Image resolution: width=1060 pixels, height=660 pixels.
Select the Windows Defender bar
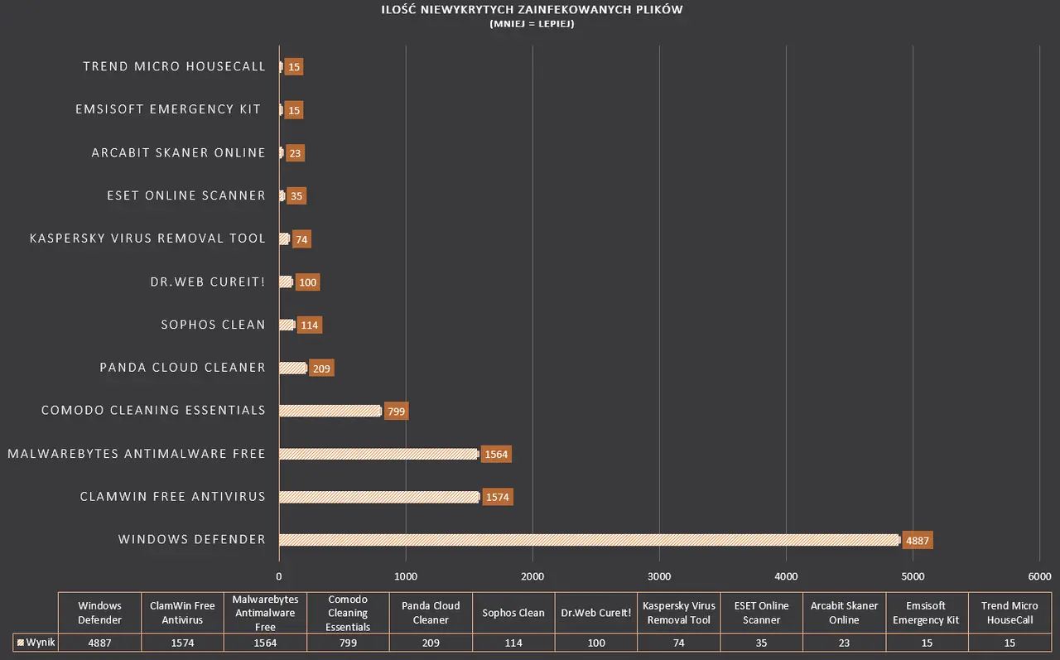pos(589,540)
